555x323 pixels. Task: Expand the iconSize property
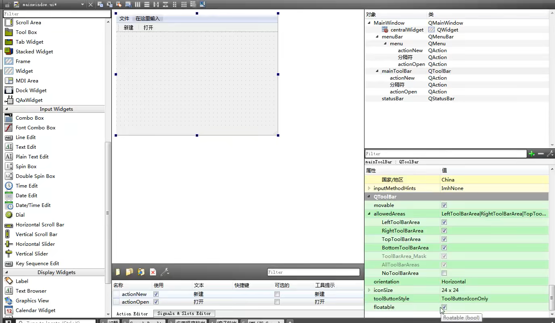pos(369,290)
